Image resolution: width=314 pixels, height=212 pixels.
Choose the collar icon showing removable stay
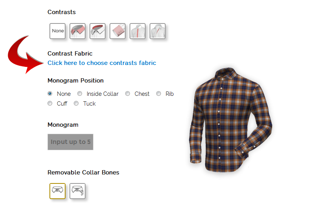point(77,191)
